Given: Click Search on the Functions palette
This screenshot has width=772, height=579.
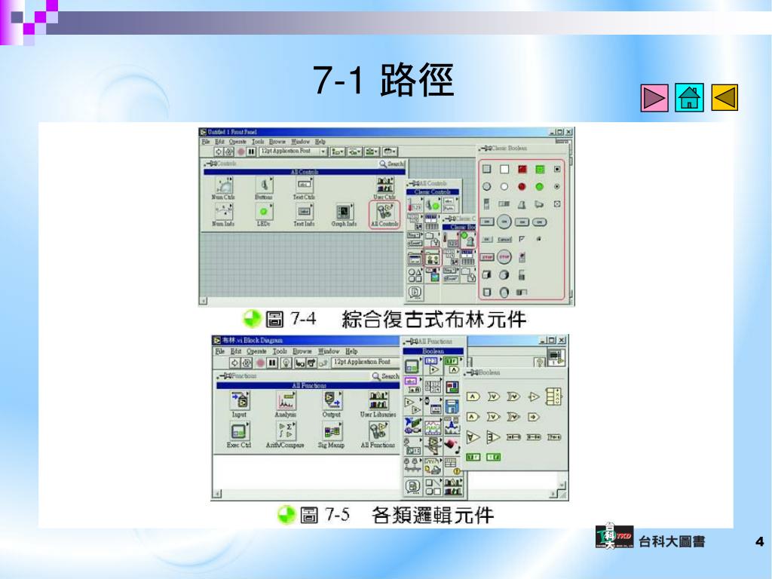Looking at the screenshot, I should tap(386, 376).
